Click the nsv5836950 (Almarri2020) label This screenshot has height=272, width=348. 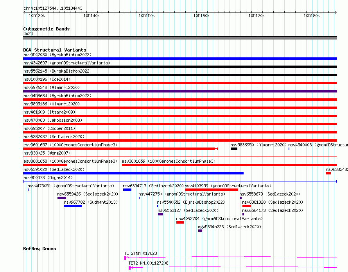pyautogui.click(x=258, y=145)
